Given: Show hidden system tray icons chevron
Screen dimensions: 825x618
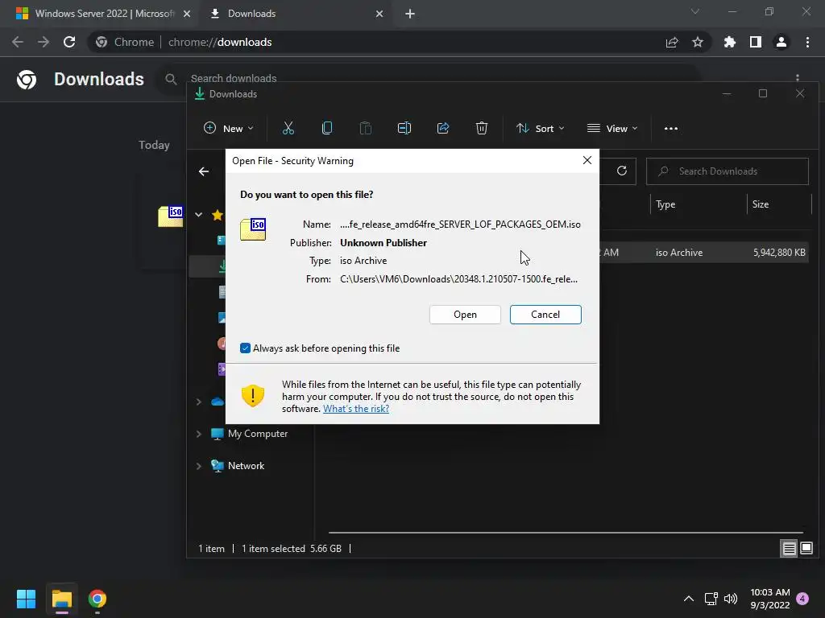Looking at the screenshot, I should tap(688, 599).
